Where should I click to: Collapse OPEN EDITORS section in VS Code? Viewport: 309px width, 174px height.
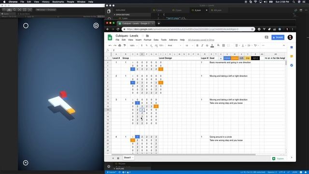click(x=122, y=14)
